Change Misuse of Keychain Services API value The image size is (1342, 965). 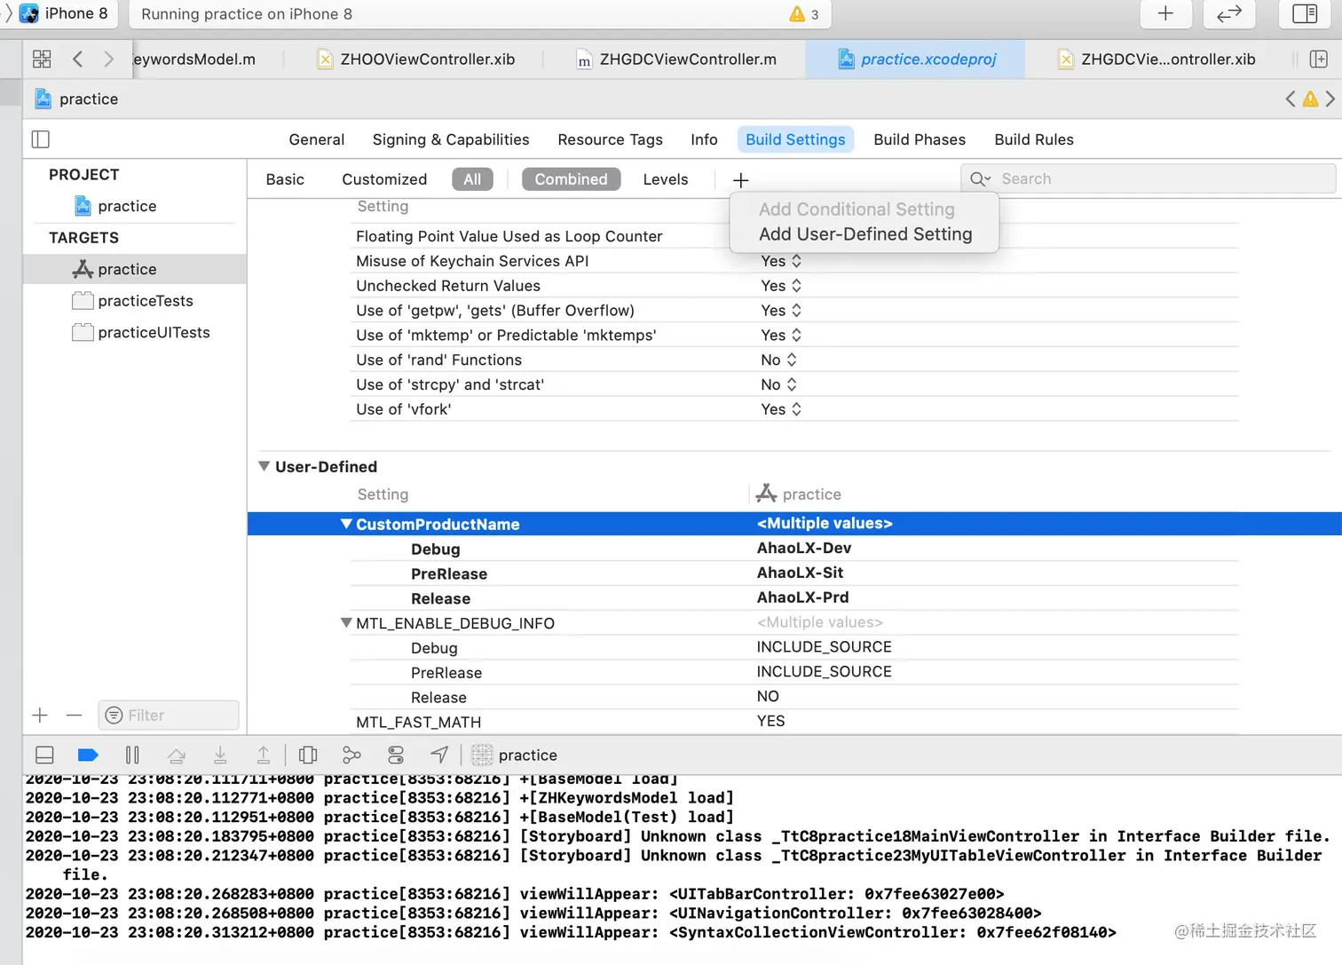tap(781, 261)
